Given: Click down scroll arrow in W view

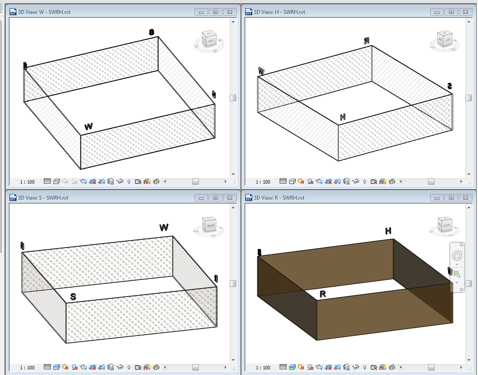Looking at the screenshot, I should pyautogui.click(x=233, y=174).
